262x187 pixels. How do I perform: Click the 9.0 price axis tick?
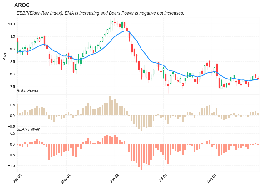point(12,49)
